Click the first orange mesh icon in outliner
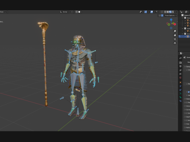Image resolution: width=190 pixels, height=142 pixels. [188, 21]
